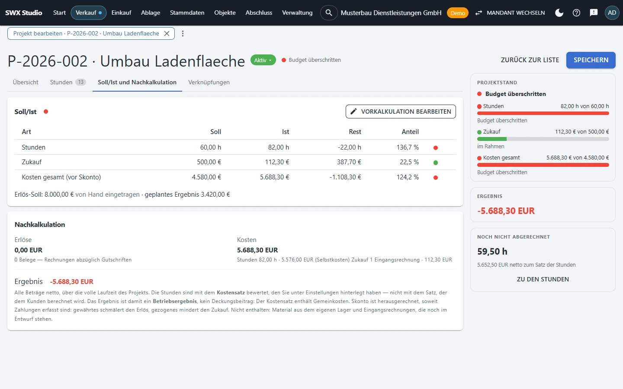Click the swap arrows icon for Mandant wechseln
The image size is (623, 389).
click(478, 13)
